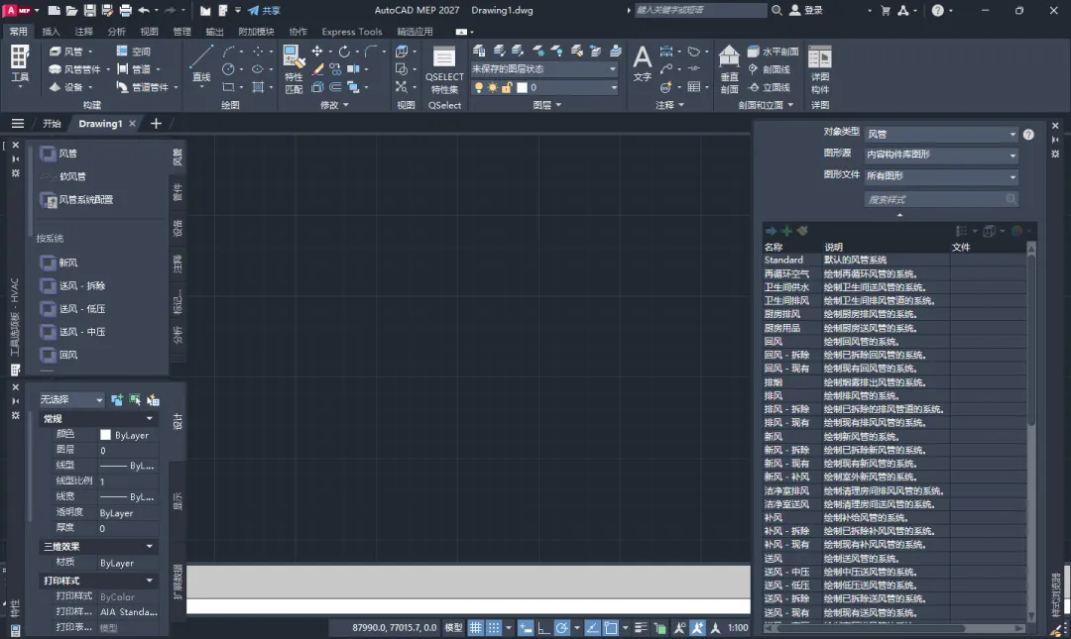
Task: Switch to the 注释 ribbon tab
Action: (84, 32)
